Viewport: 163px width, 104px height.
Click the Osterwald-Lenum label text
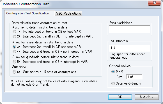tap(128, 83)
